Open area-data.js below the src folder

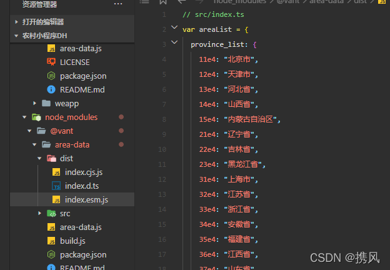pyautogui.click(x=72, y=227)
